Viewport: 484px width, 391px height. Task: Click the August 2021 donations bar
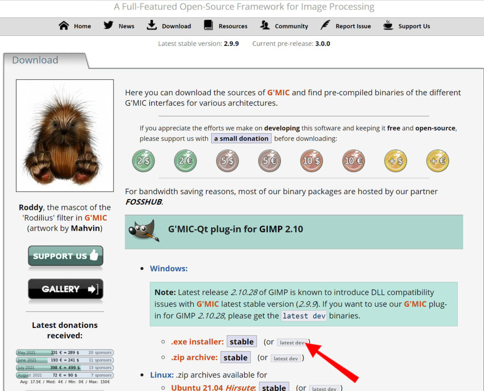click(65, 375)
